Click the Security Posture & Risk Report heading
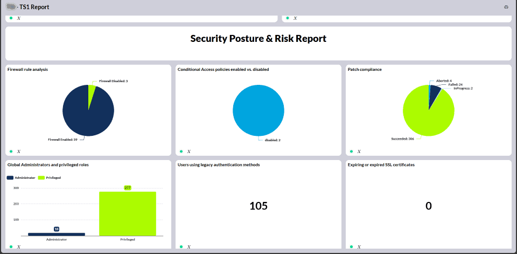The image size is (517, 254). click(258, 39)
